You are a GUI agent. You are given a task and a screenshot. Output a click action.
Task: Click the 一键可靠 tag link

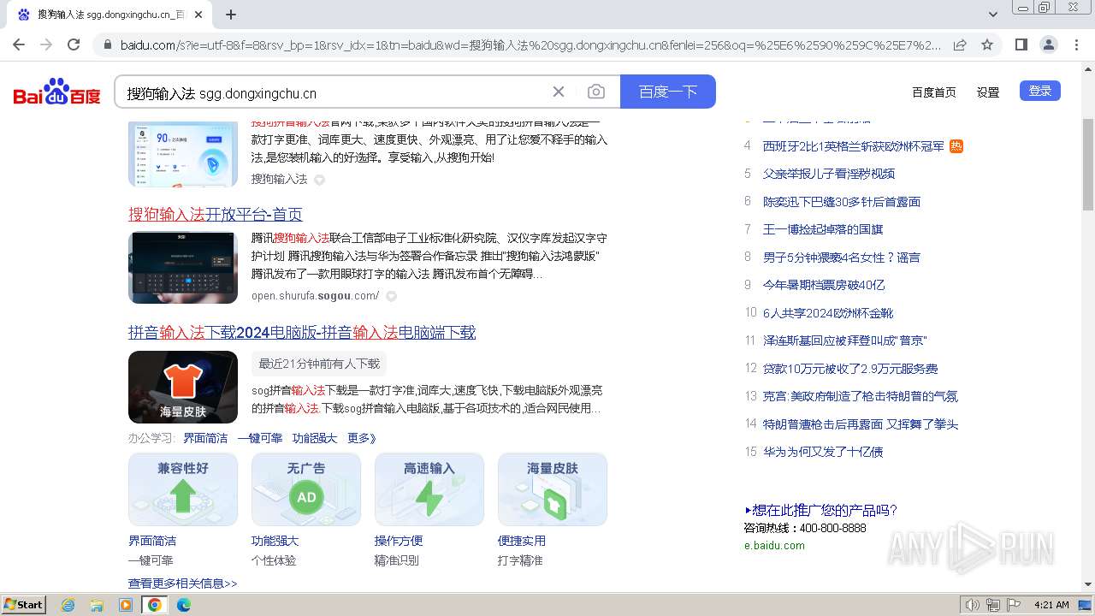pos(260,438)
